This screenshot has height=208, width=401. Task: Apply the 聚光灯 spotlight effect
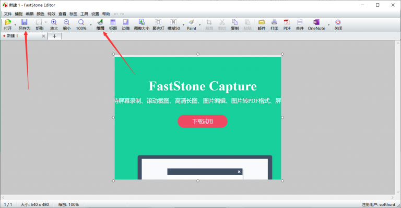point(158,24)
